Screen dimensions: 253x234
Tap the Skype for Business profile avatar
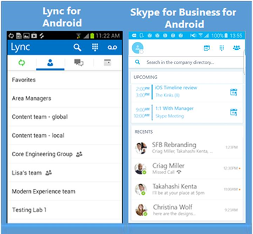pos(137,48)
